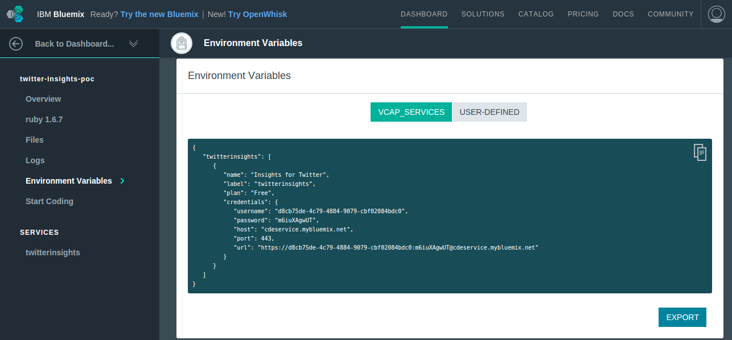The height and width of the screenshot is (340, 732).
Task: Copy VCAP_SERVICES JSON with the copy icon
Action: [x=700, y=152]
